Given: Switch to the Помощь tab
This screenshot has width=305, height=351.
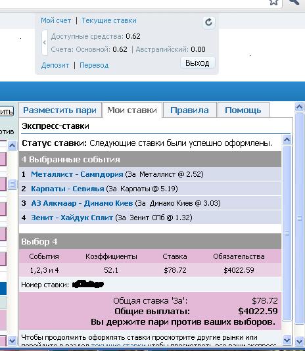Looking at the screenshot, I should coord(243,110).
